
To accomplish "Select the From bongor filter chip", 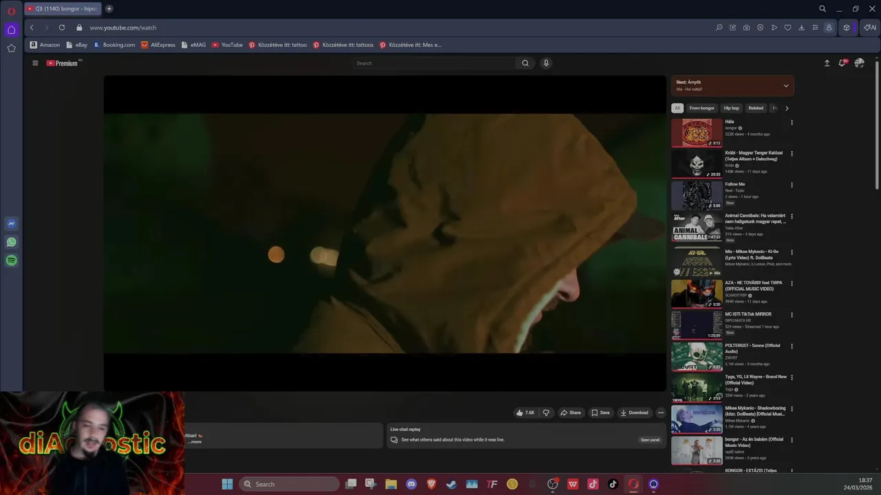I will pyautogui.click(x=702, y=108).
